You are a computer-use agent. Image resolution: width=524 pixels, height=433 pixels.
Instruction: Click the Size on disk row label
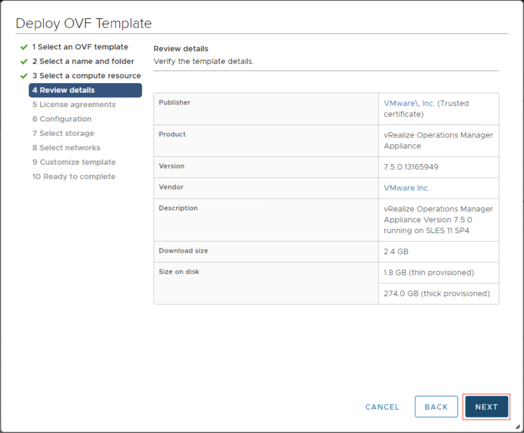coord(179,272)
